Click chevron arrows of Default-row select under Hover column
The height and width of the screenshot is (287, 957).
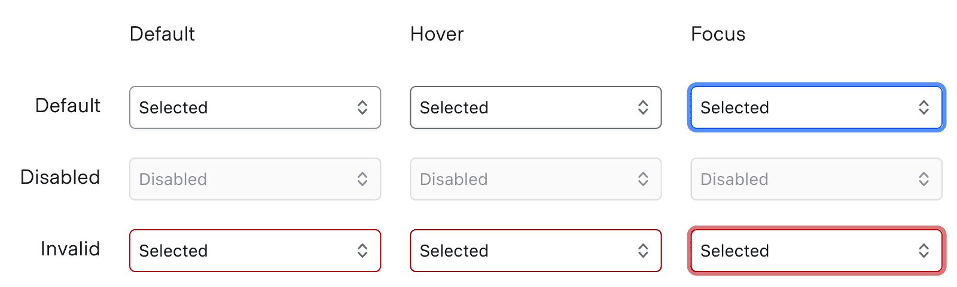(643, 107)
